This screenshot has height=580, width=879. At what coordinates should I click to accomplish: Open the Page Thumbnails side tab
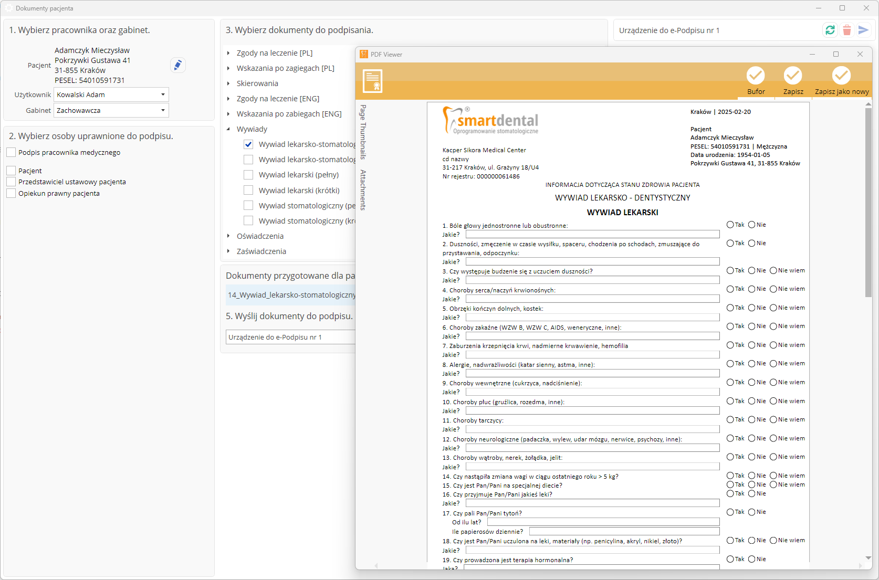coord(363,132)
